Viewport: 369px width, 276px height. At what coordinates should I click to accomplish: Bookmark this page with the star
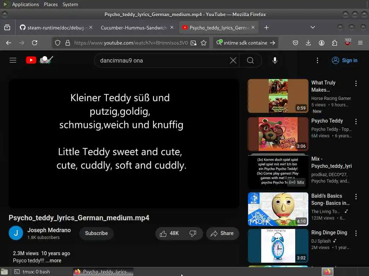204,43
